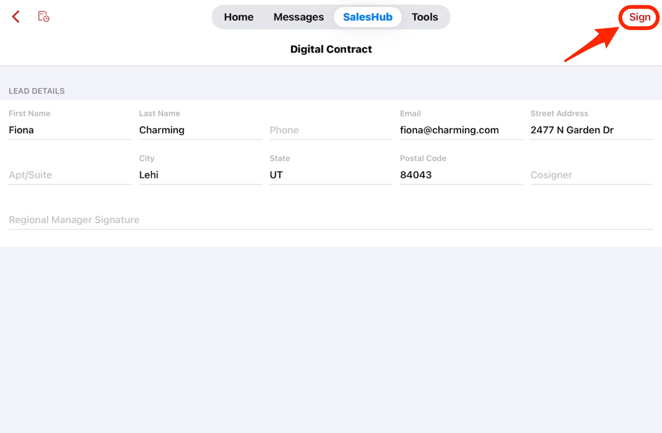Click the Digital Contract title
The image size is (662, 433).
coord(331,49)
